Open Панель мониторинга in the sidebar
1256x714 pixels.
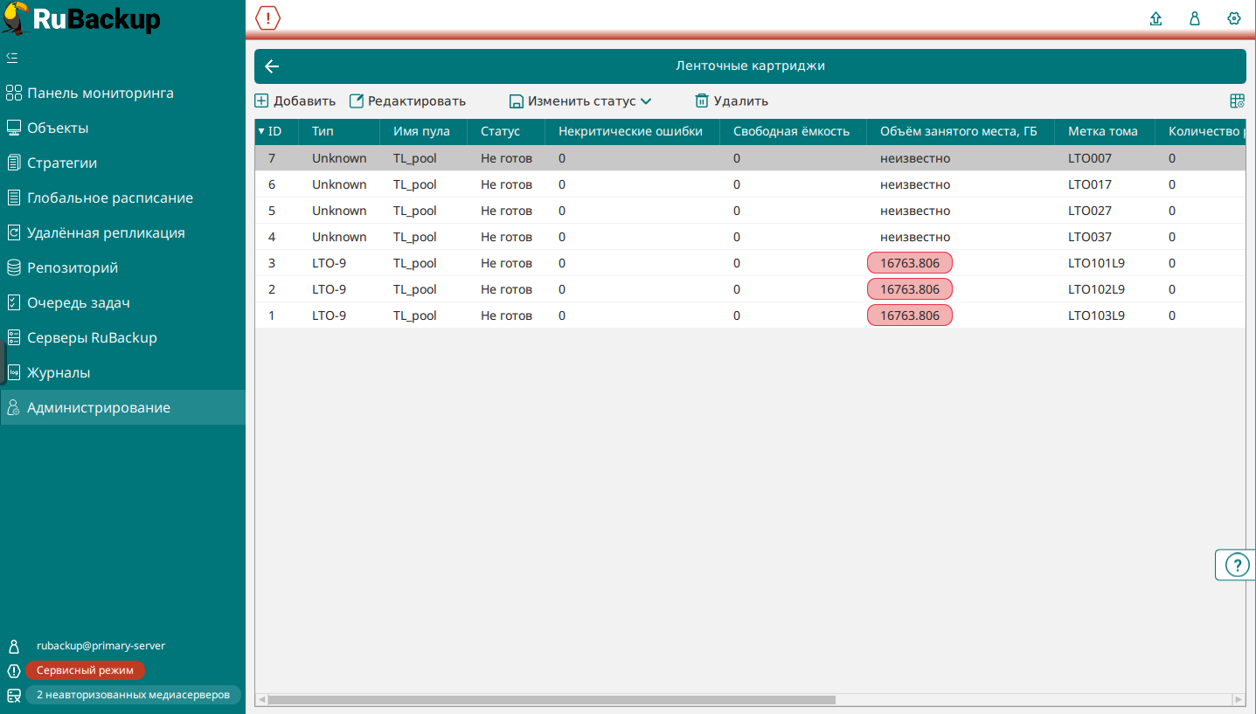click(x=100, y=93)
